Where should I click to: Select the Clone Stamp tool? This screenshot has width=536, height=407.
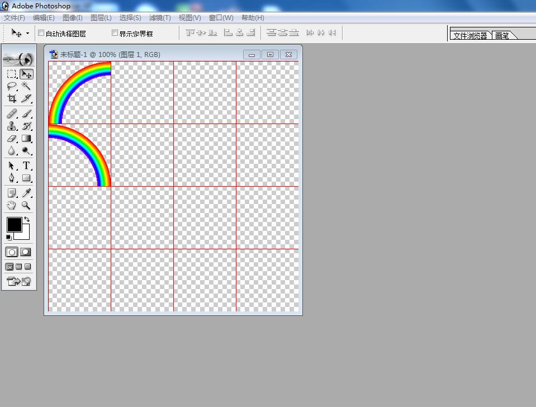[12, 126]
